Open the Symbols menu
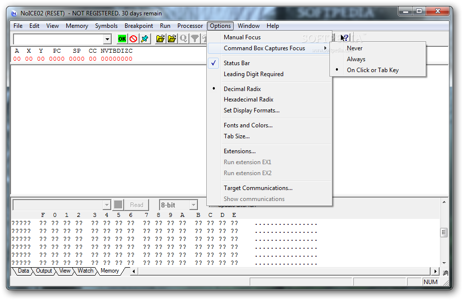This screenshot has width=463, height=300. point(106,26)
